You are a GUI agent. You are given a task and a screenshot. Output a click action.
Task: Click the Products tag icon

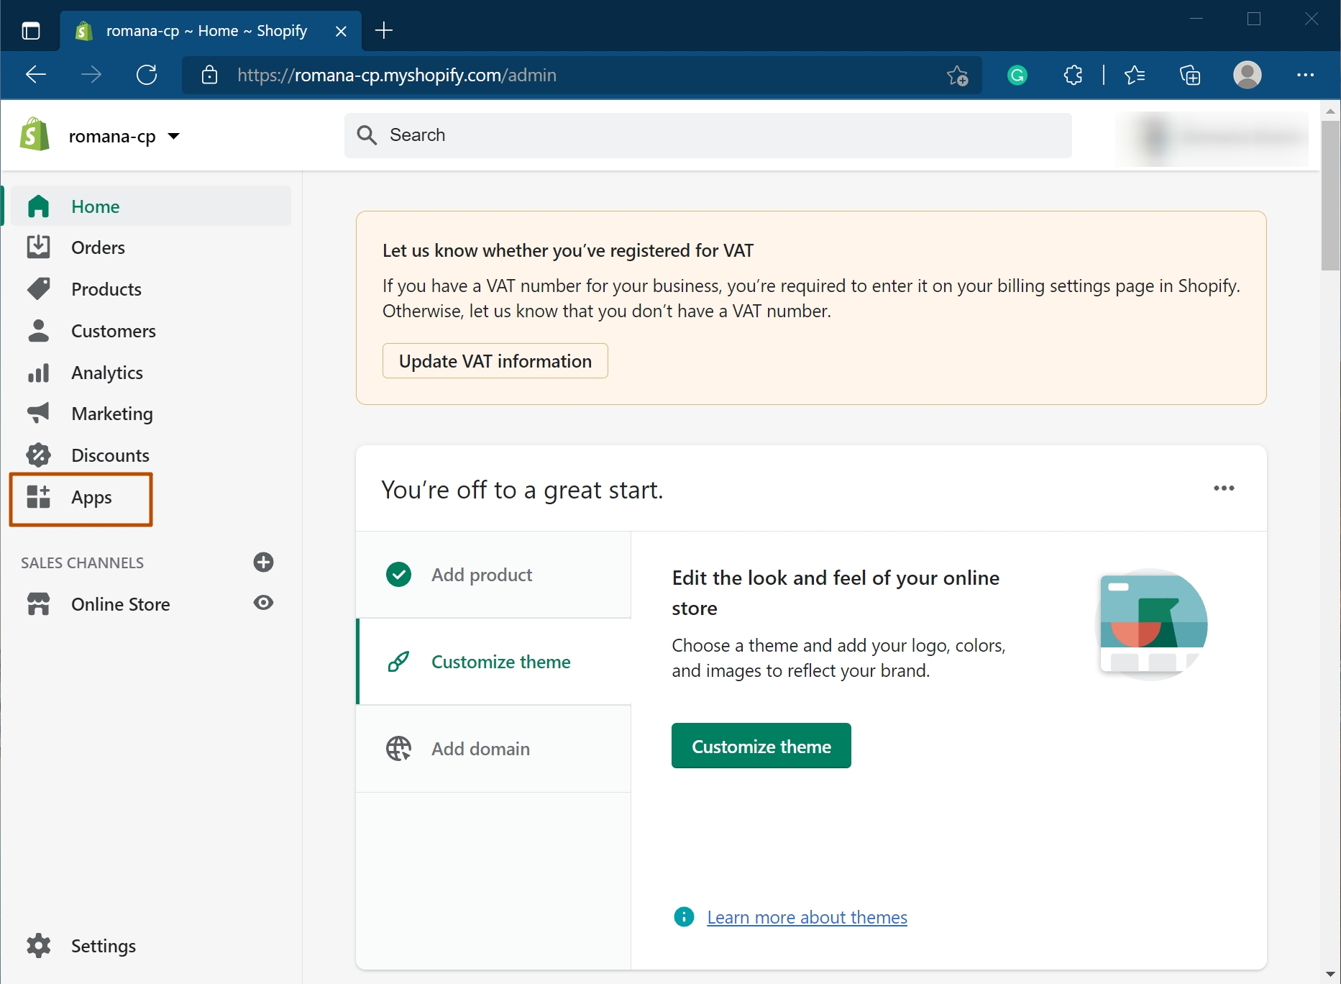click(x=38, y=288)
